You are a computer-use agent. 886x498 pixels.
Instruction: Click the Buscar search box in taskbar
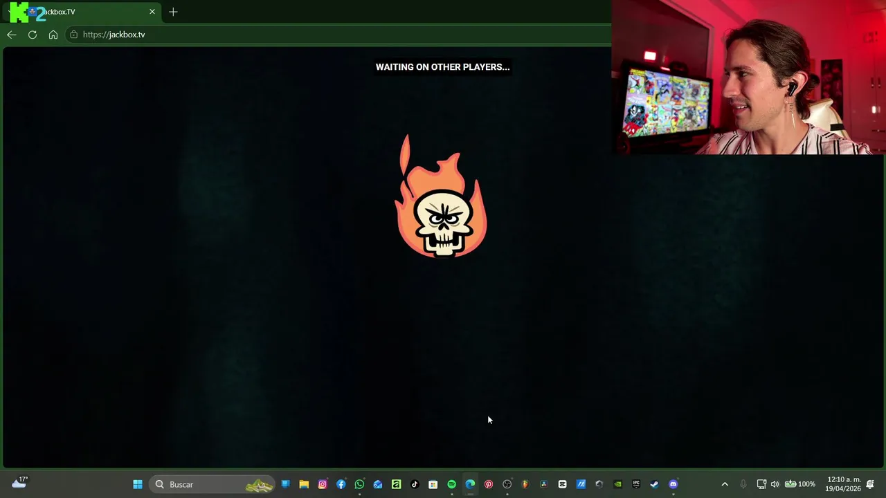click(x=213, y=484)
